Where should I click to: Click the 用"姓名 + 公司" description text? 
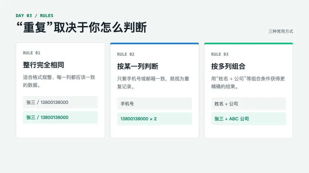(x=248, y=83)
